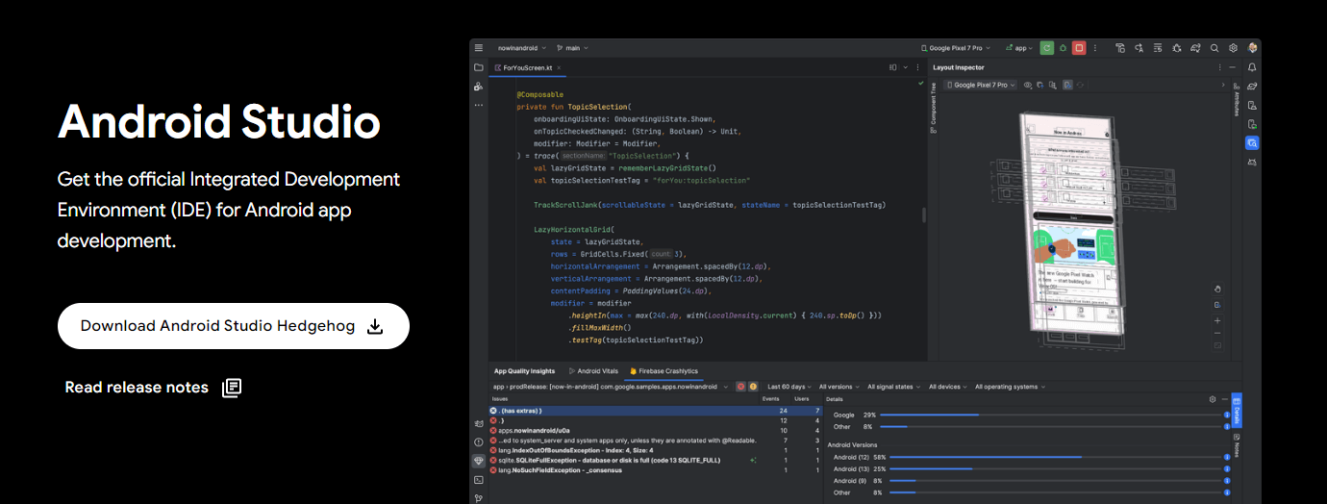1327x504 pixels.
Task: Toggle the yellow non-fatal issues filter
Action: pos(753,387)
